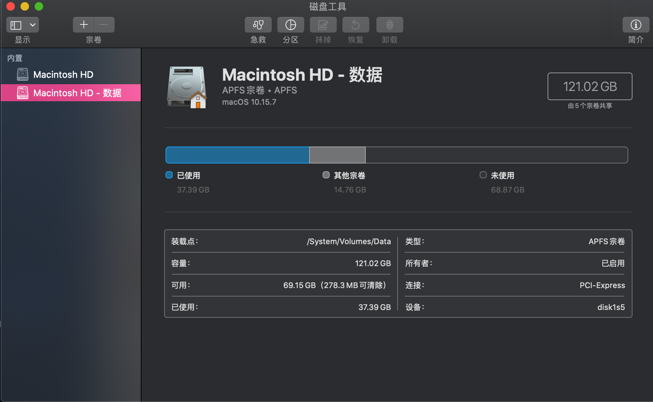Run First Aid (急救) stethoscope icon
Screen dimensions: 653x402
pos(258,25)
